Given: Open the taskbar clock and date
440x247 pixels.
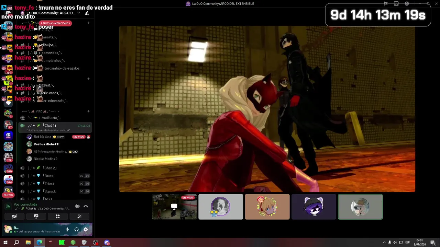Looking at the screenshot, I should [x=419, y=243].
